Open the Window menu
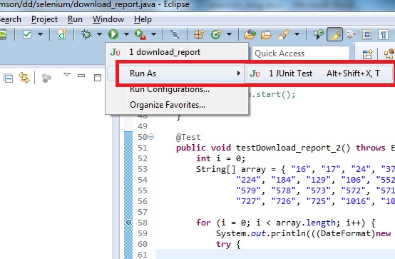The image size is (395, 259). (x=108, y=19)
